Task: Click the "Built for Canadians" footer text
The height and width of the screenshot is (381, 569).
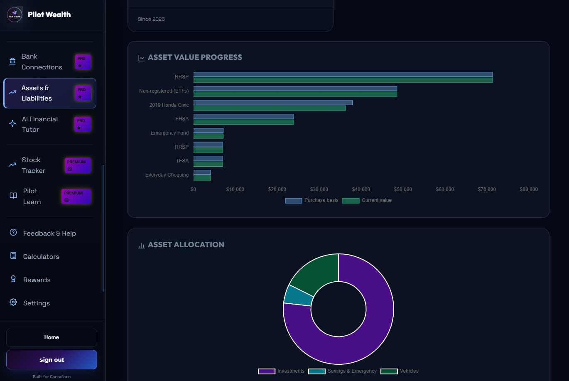Action: click(52, 377)
